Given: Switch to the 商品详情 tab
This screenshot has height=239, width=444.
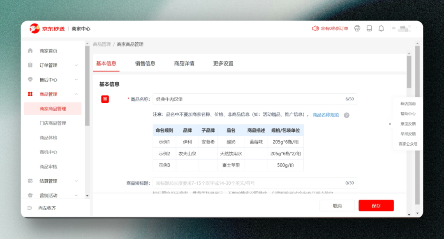Looking at the screenshot, I should pyautogui.click(x=184, y=63).
